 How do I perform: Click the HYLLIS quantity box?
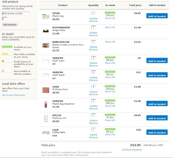94,115
